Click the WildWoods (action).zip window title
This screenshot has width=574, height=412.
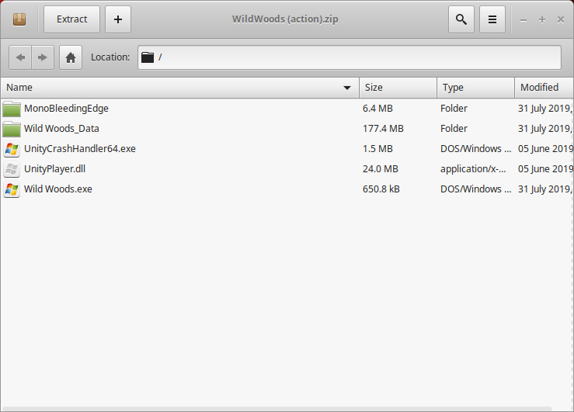(285, 19)
